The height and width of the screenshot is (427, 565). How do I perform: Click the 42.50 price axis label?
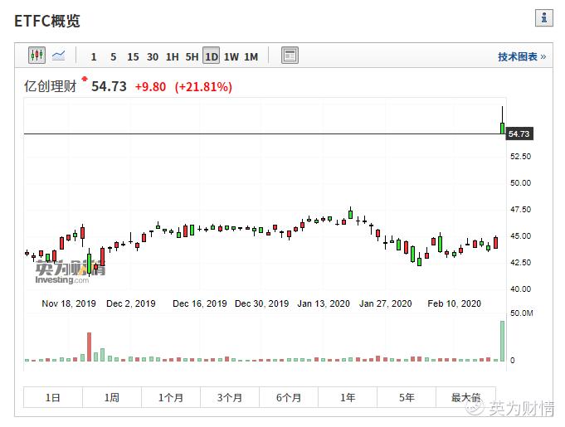[x=521, y=263]
